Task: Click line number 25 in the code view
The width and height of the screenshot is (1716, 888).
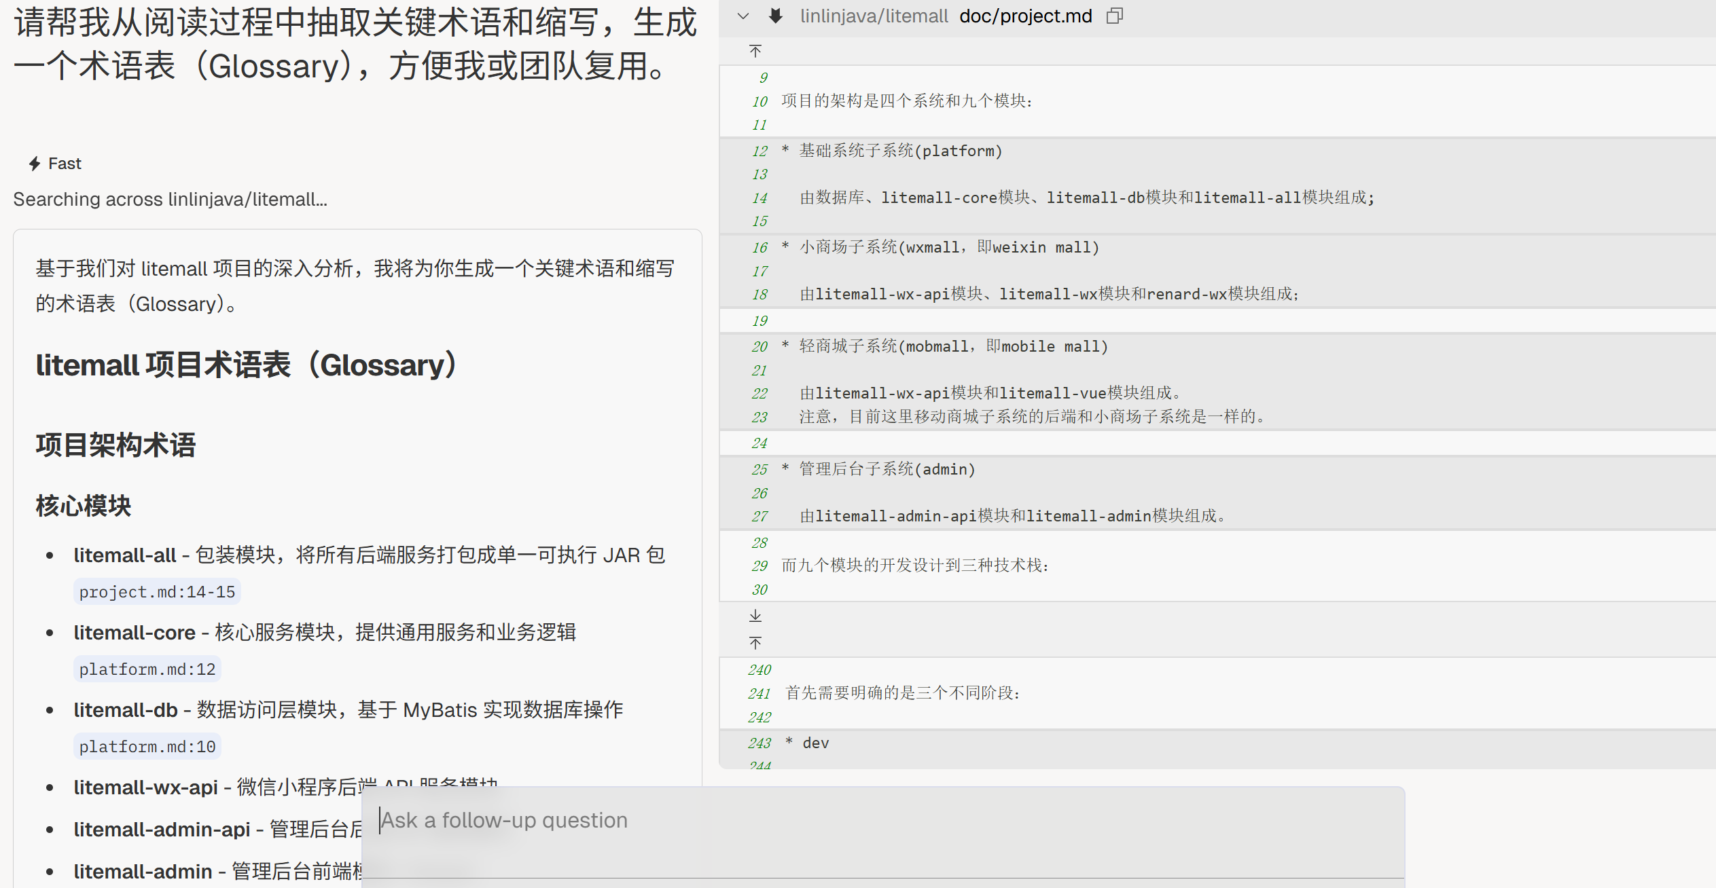Action: (x=759, y=469)
